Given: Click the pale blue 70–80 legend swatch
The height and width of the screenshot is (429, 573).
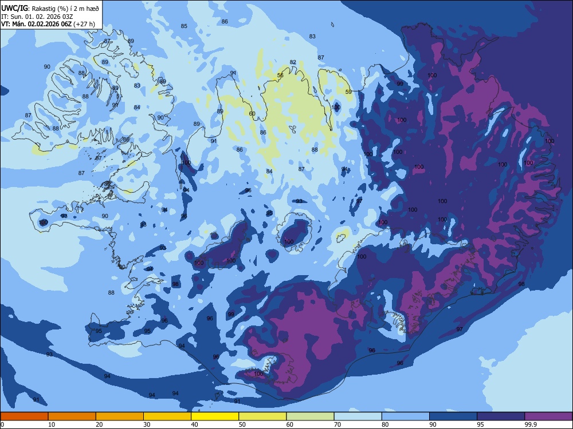Looking at the screenshot, I should pyautogui.click(x=358, y=416).
